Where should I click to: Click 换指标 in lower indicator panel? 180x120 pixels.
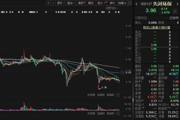[110, 113]
